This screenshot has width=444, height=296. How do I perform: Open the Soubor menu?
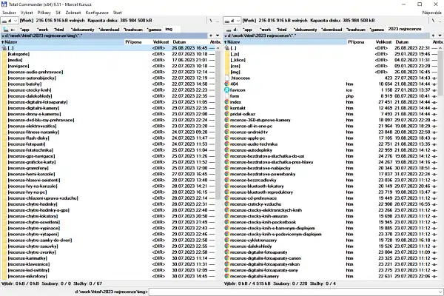point(9,13)
